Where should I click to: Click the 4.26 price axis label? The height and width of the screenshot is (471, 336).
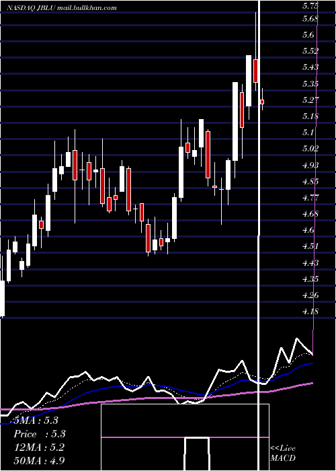click(x=310, y=295)
